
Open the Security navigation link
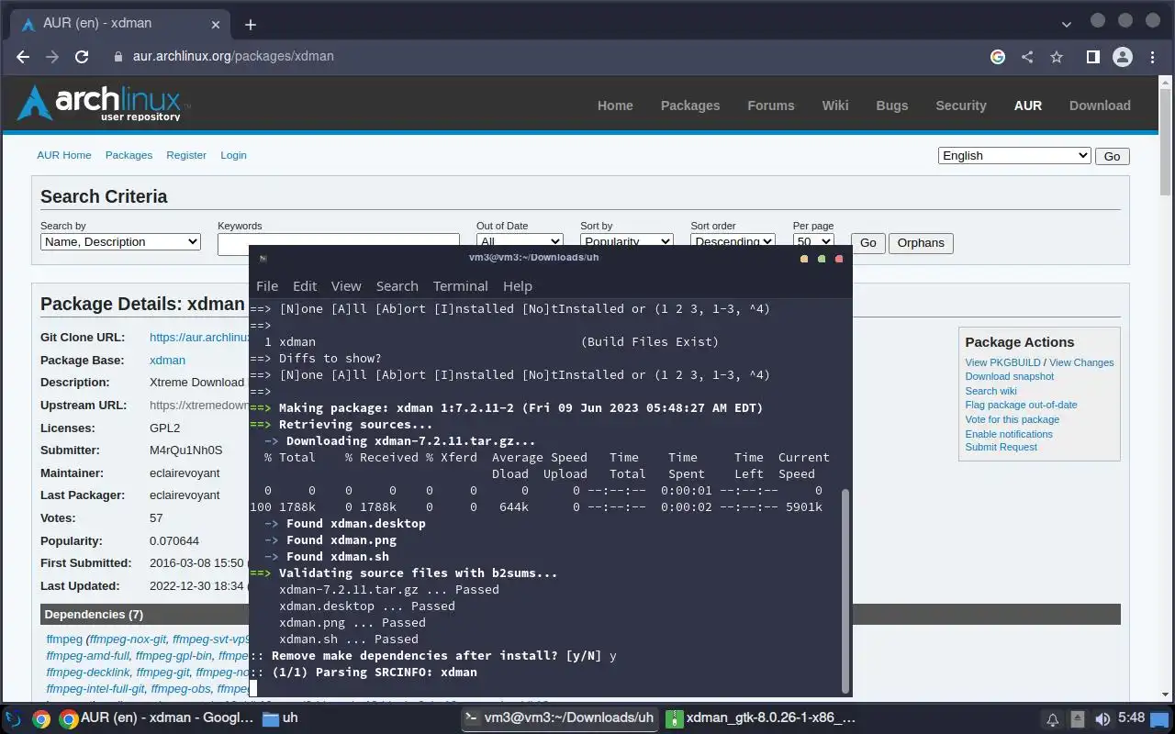(x=961, y=106)
